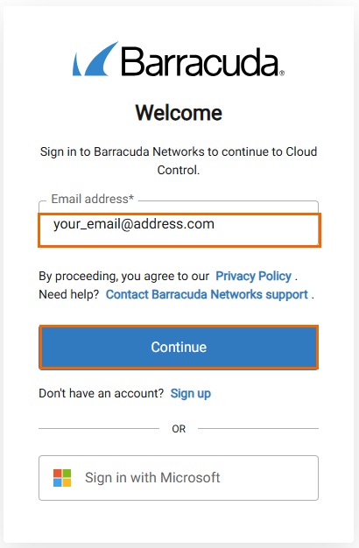Click the Don't have an account? text
Viewport: 359px width, 548px height.
101,394
